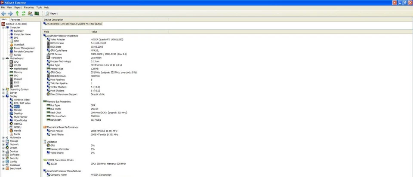Expand the Server tree node
Viewport: 413px width, 177px height.
coord(3,93)
